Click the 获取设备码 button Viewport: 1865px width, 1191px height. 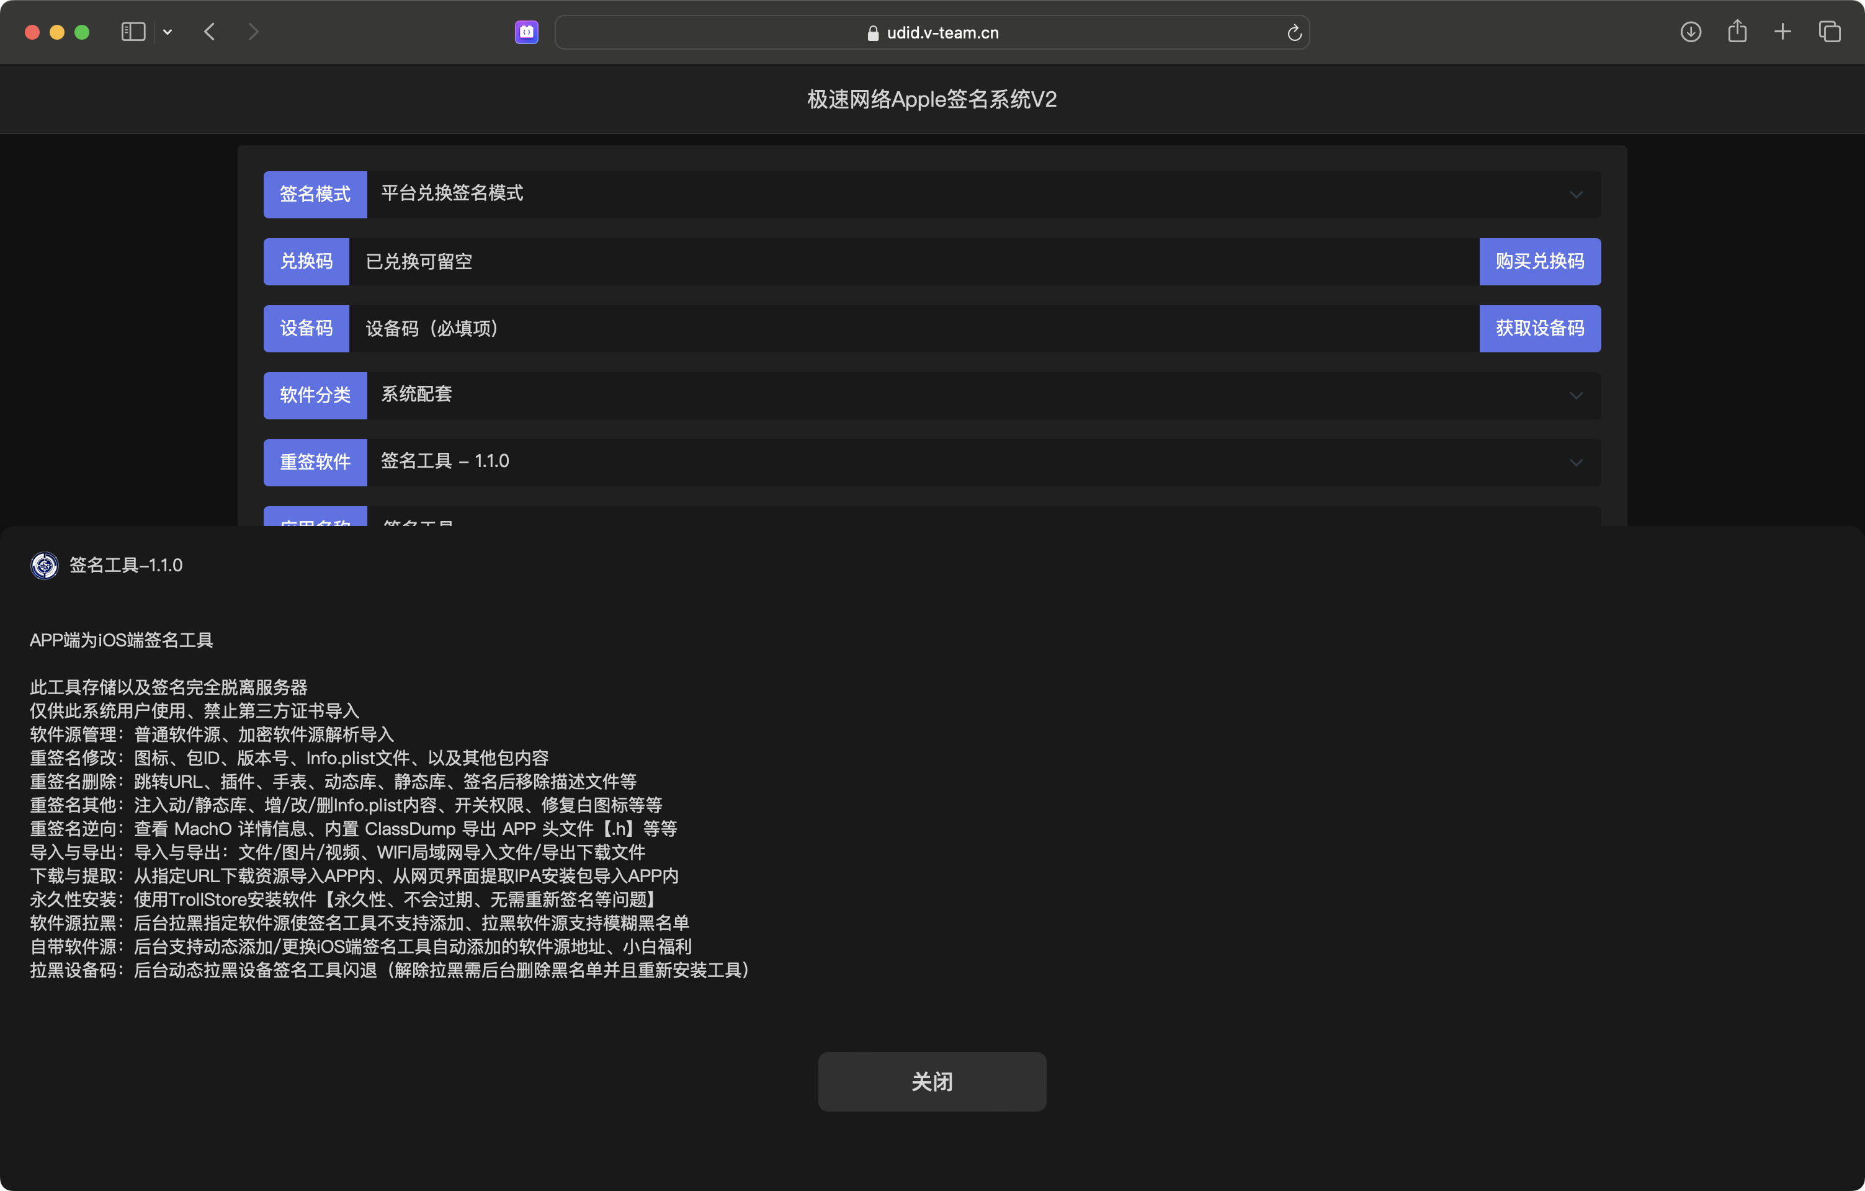tap(1540, 328)
